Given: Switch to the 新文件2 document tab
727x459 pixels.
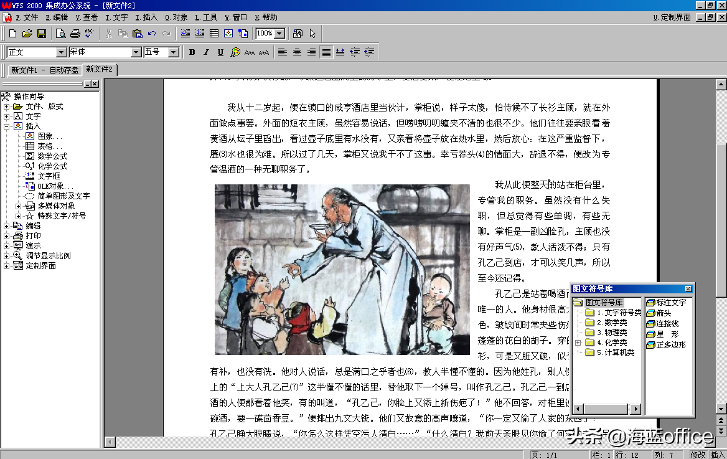Looking at the screenshot, I should click(x=99, y=69).
